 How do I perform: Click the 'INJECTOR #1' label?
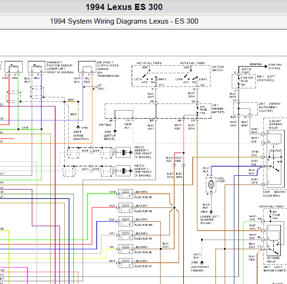click(x=143, y=266)
